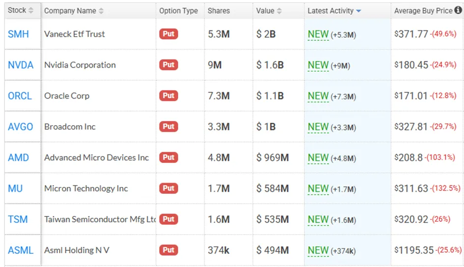Select Vaneck Etf Trust company name
This screenshot has width=464, height=267.
[75, 34]
